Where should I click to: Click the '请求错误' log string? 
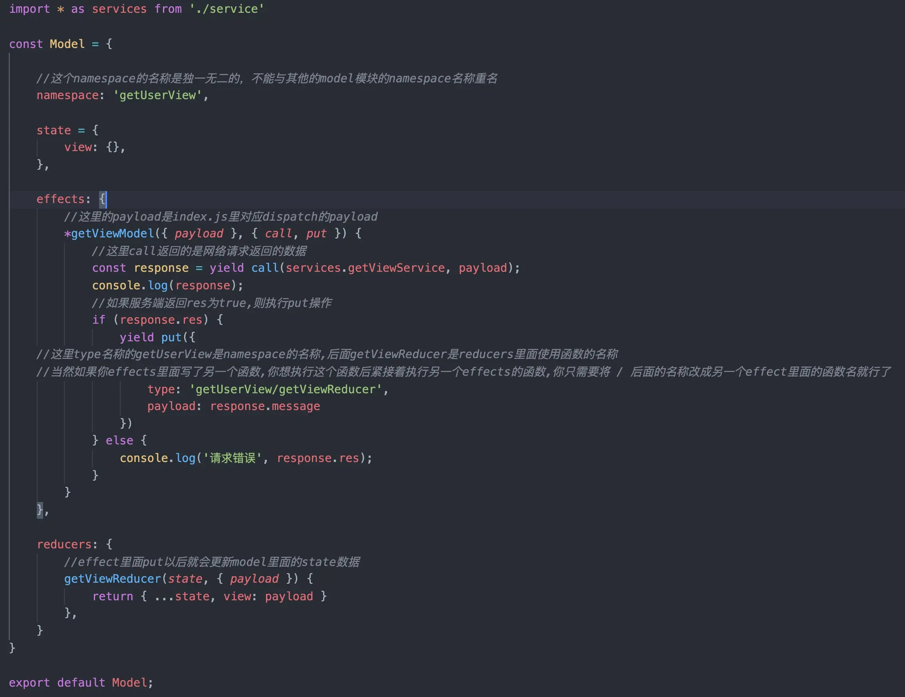pos(232,458)
